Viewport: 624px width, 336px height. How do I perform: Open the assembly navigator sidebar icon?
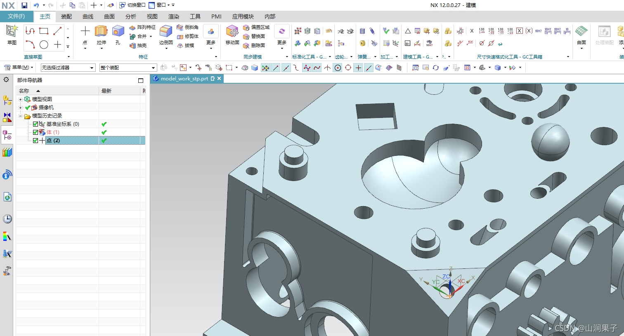(7, 99)
